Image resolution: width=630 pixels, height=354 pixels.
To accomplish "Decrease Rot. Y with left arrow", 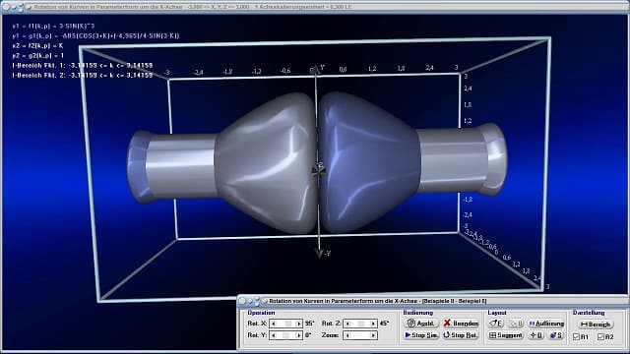I will tap(274, 335).
